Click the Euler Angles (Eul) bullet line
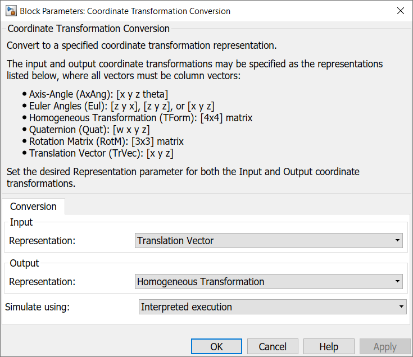Screen dimensions: 413x357 [x=121, y=106]
